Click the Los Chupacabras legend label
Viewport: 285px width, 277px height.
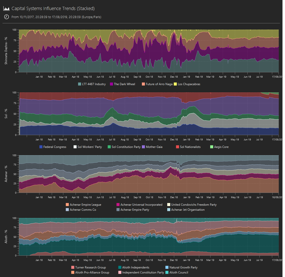coord(189,84)
